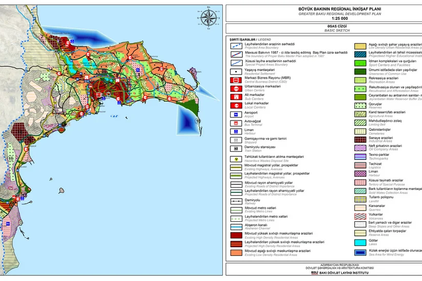Click the purple crosshatched Harbour swatch

[x=360, y=173]
